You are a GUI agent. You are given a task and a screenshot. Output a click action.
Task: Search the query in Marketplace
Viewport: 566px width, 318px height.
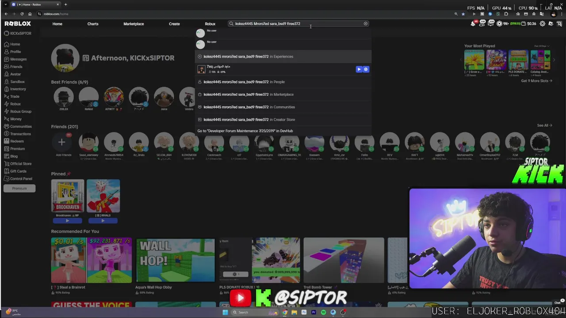tap(283, 95)
